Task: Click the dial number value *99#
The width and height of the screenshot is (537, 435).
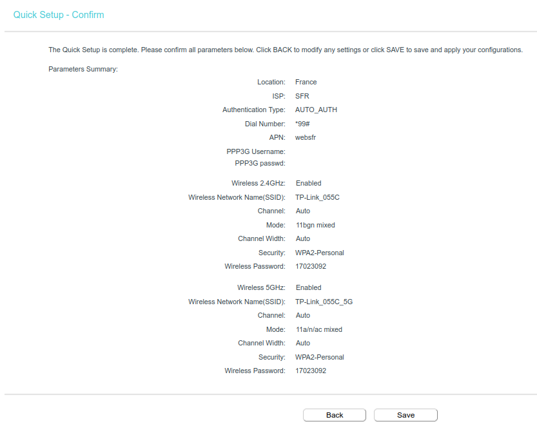Action: tap(303, 124)
